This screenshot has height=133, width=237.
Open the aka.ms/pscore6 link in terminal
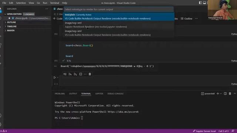click(123, 112)
